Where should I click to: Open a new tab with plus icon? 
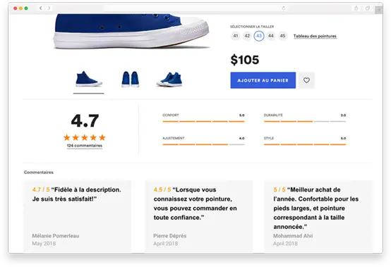pos(379,10)
